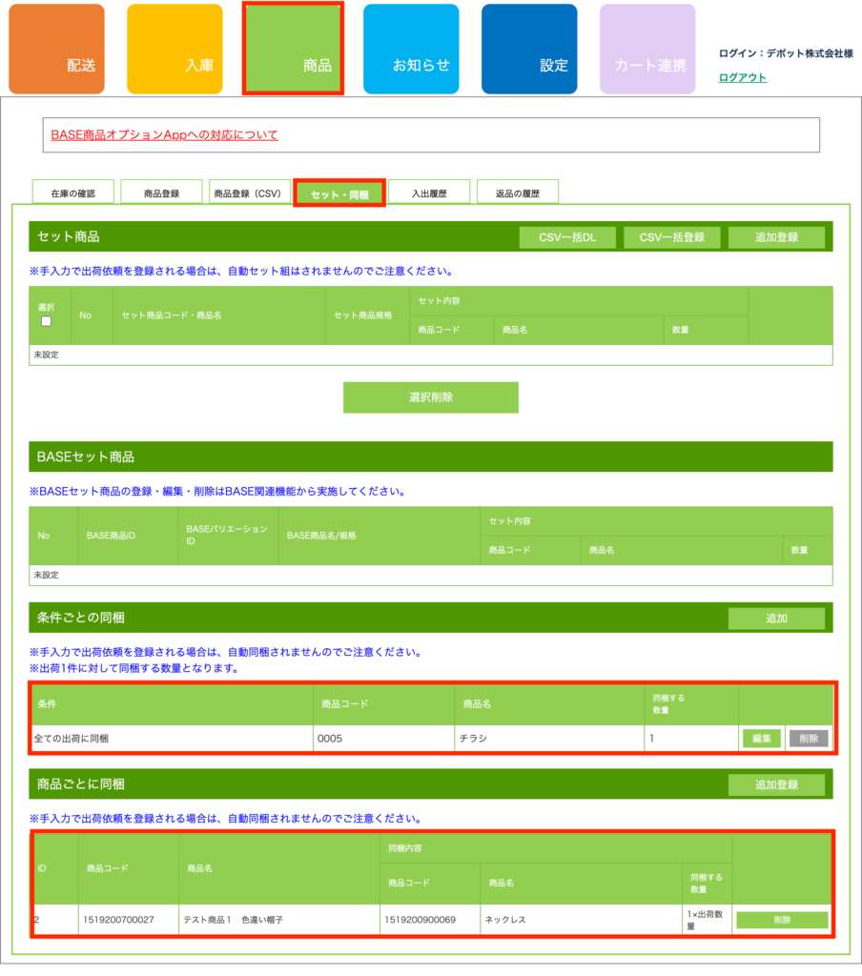
Task: Tick the 選択 checkbox in set table header
Action: [x=46, y=321]
